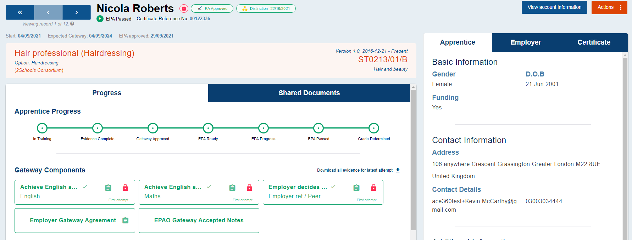Select Evidence Complete progress step
The image size is (632, 240).
(98, 128)
